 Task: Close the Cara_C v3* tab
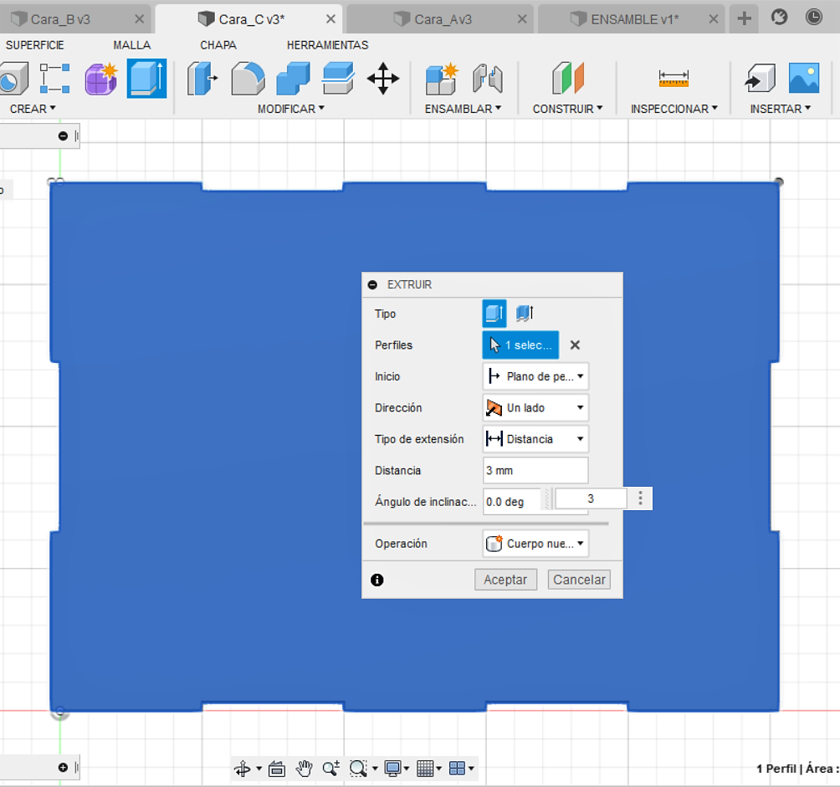pos(331,19)
